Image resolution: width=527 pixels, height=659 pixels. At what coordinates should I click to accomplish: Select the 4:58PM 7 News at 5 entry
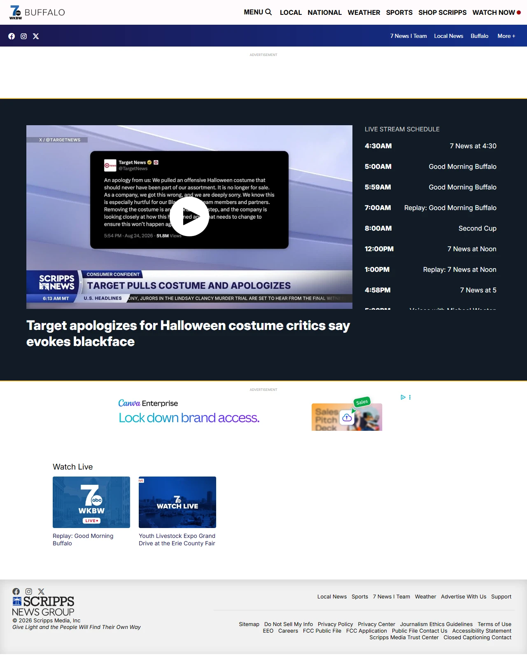431,290
